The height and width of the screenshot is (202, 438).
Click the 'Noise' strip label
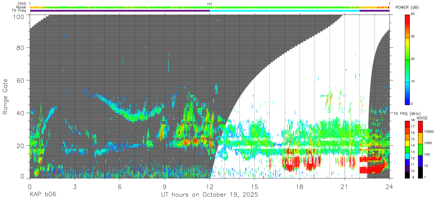tap(21, 7)
